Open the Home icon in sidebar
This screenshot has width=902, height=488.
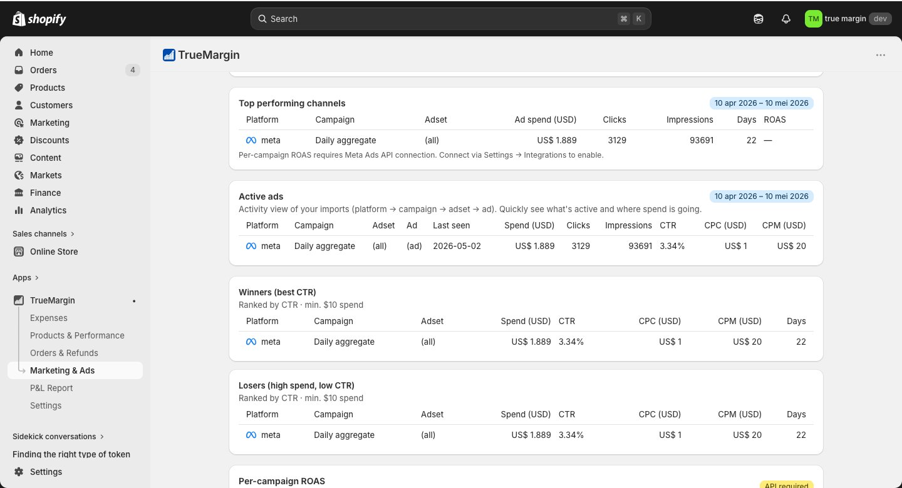click(x=19, y=53)
